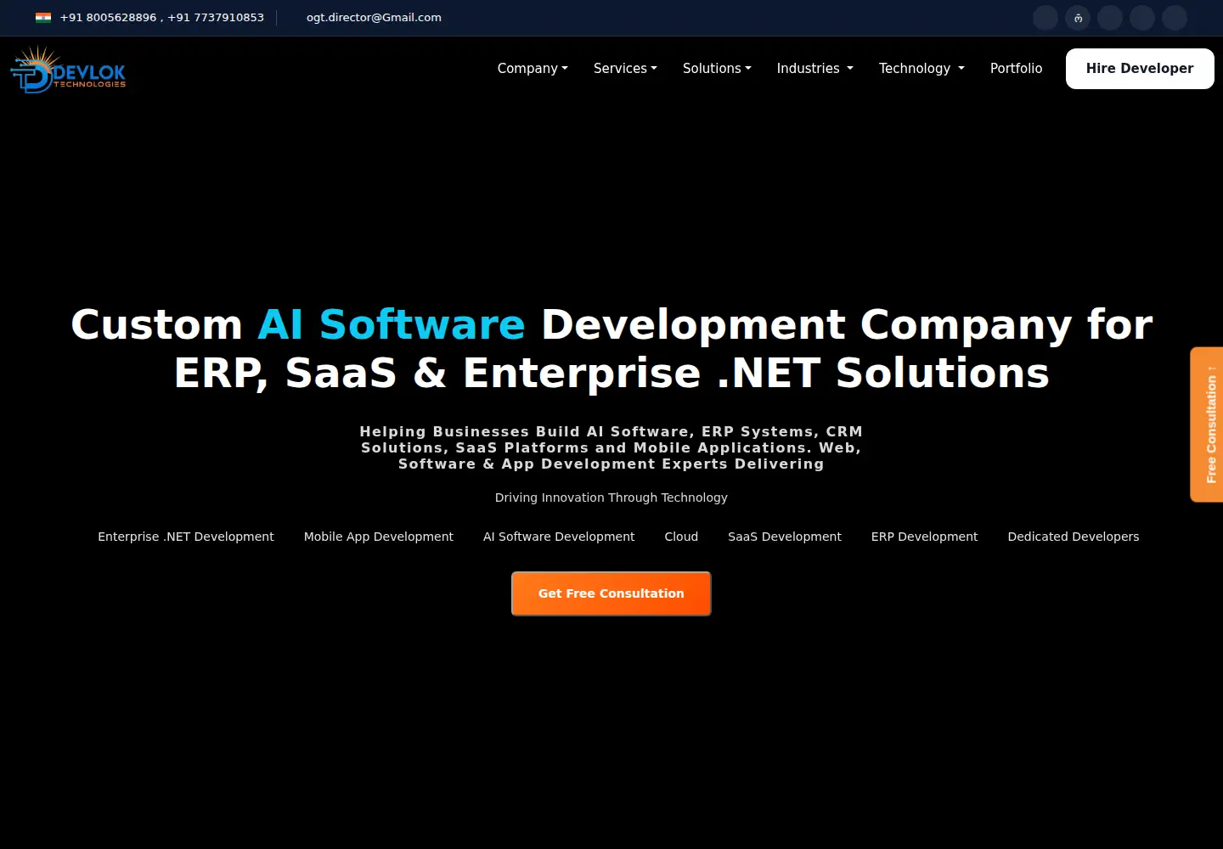Select the Cloud tag
Screen dimensions: 1223x849
click(x=681, y=537)
